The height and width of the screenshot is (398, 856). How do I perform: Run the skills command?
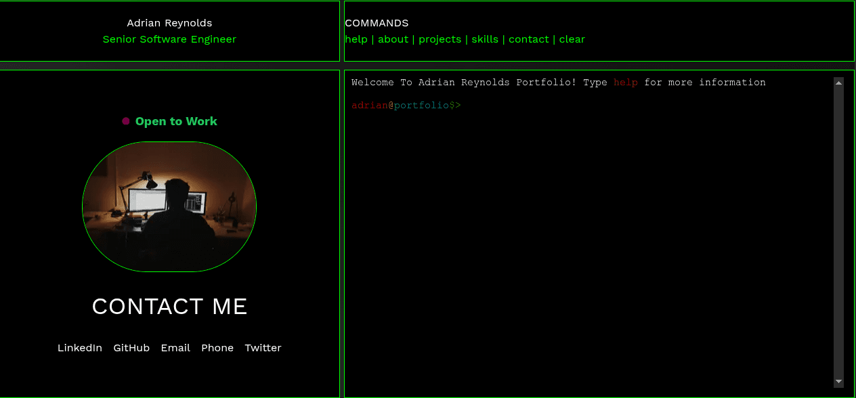click(x=485, y=39)
